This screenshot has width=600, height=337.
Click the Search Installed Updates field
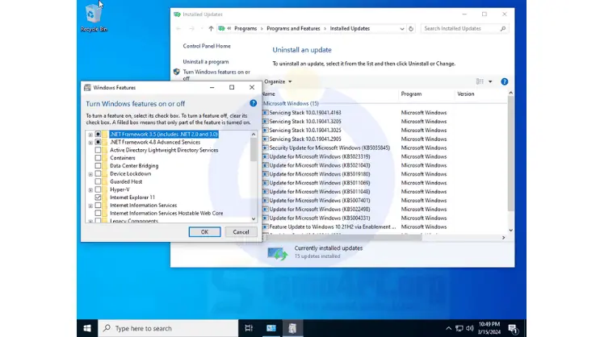(464, 28)
